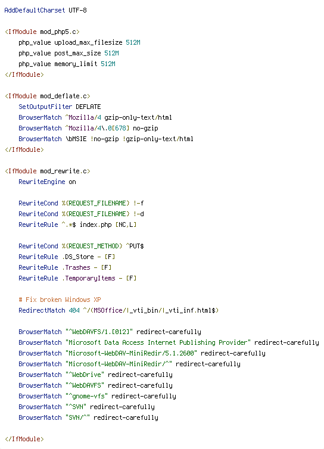Click the final closing IfModule tag

[24, 439]
